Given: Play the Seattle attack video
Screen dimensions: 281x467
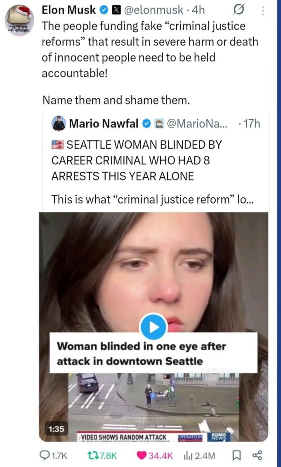Looking at the screenshot, I should click(153, 327).
